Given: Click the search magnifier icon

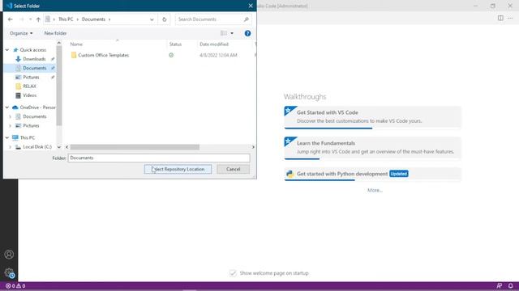Looking at the screenshot, I should [x=247, y=19].
